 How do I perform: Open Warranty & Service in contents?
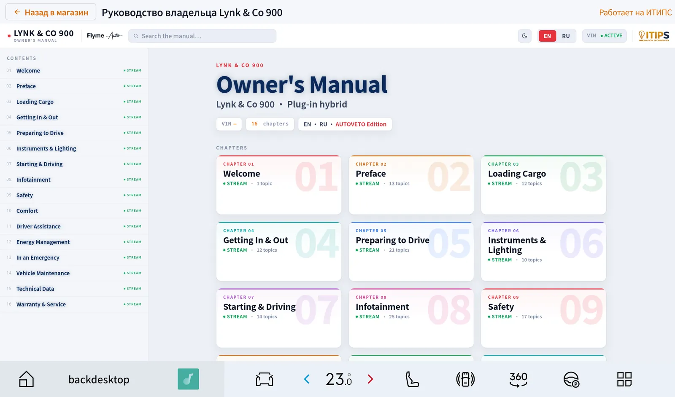click(74, 304)
